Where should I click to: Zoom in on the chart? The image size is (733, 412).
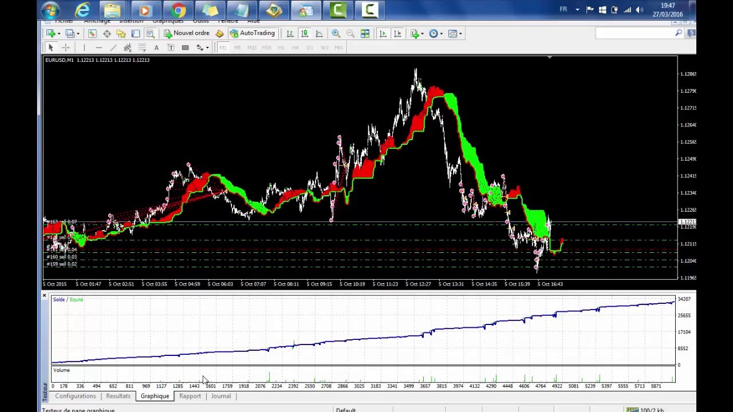point(336,33)
